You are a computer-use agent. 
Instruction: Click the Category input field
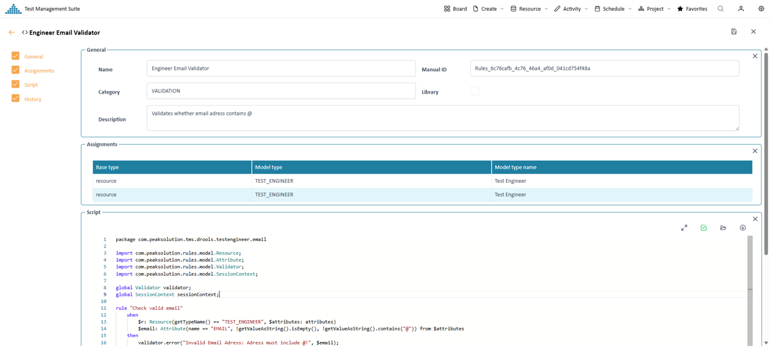pos(281,90)
